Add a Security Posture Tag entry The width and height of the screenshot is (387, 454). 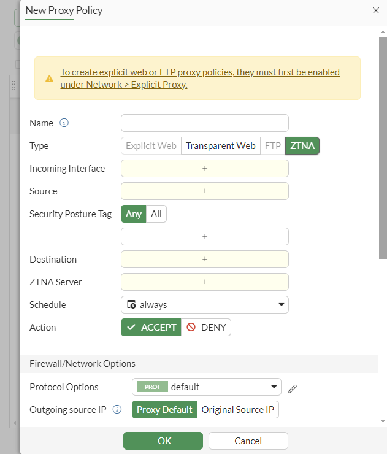[x=205, y=237]
